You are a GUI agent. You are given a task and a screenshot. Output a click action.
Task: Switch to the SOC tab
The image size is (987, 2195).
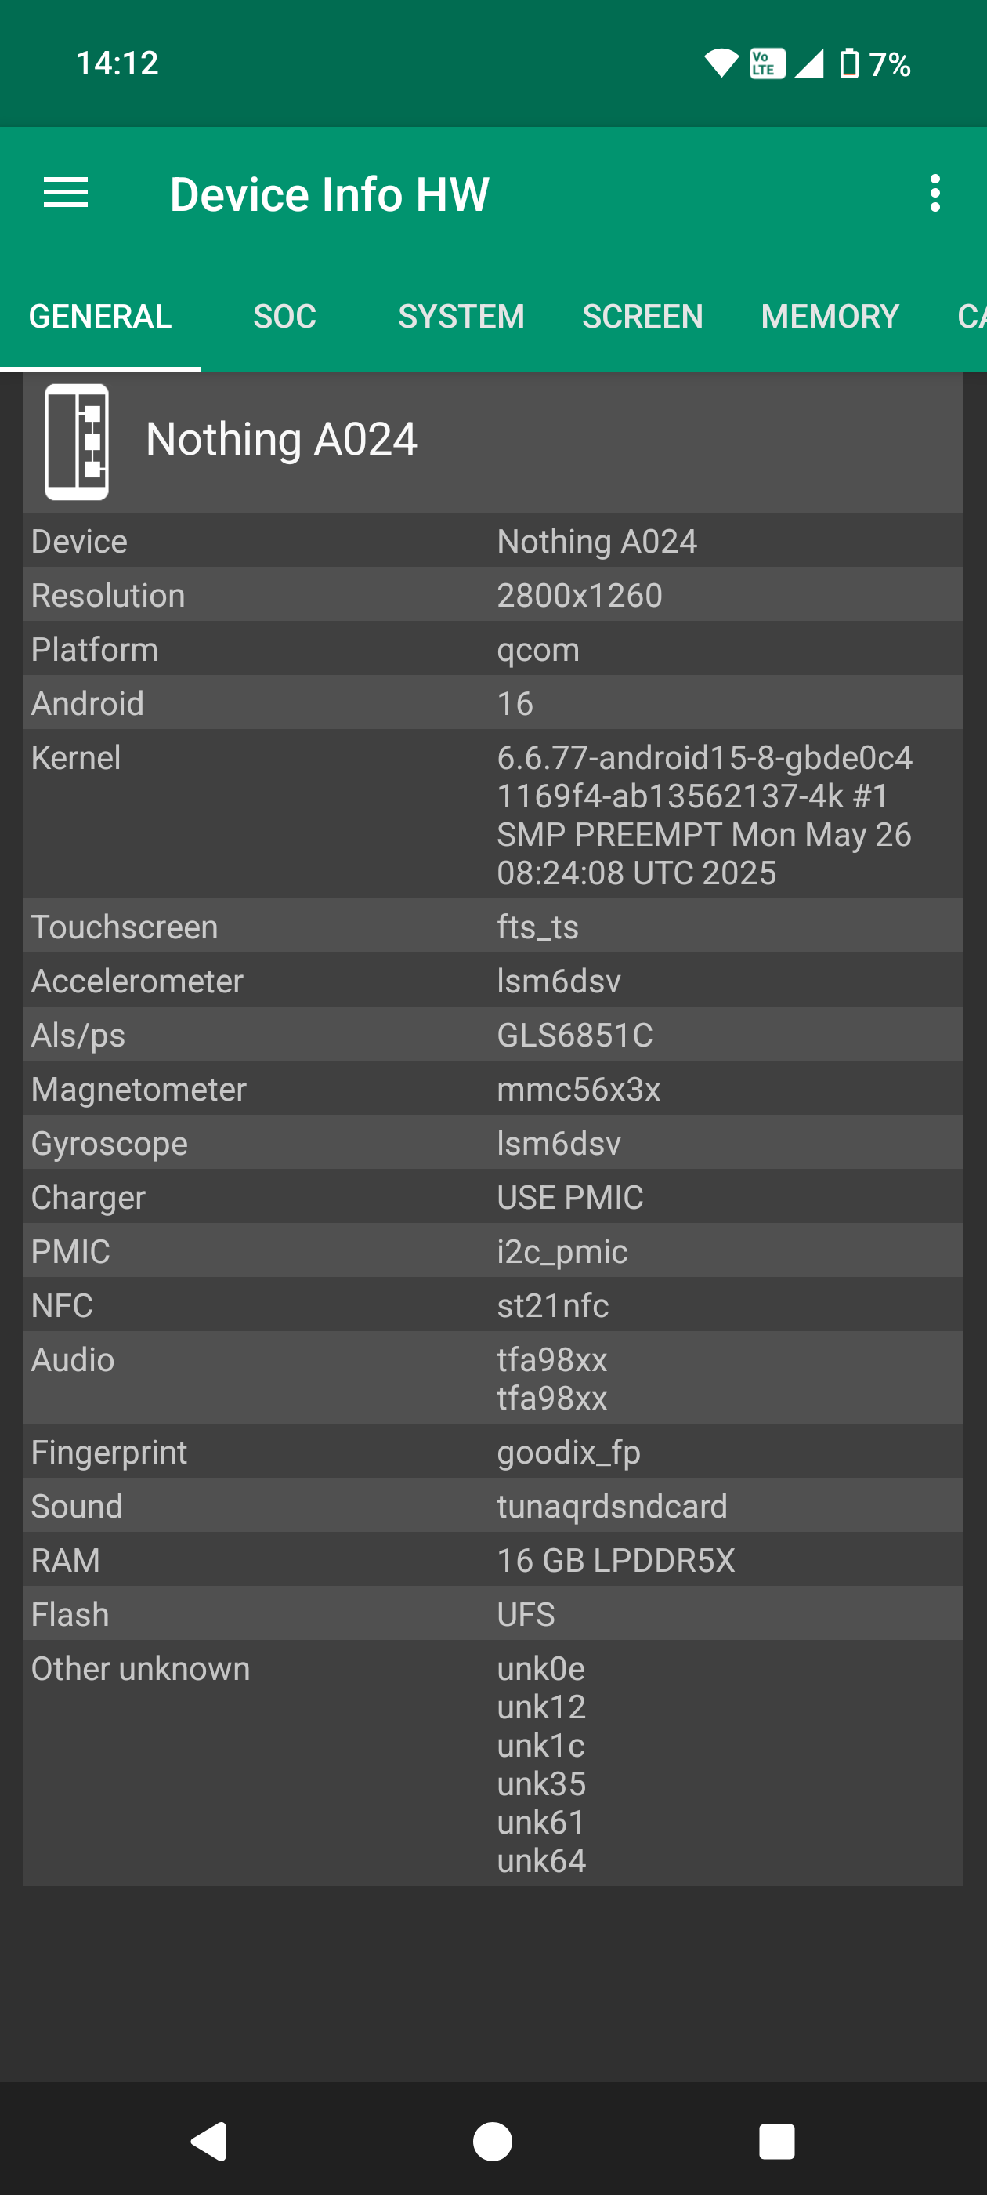[x=284, y=316]
